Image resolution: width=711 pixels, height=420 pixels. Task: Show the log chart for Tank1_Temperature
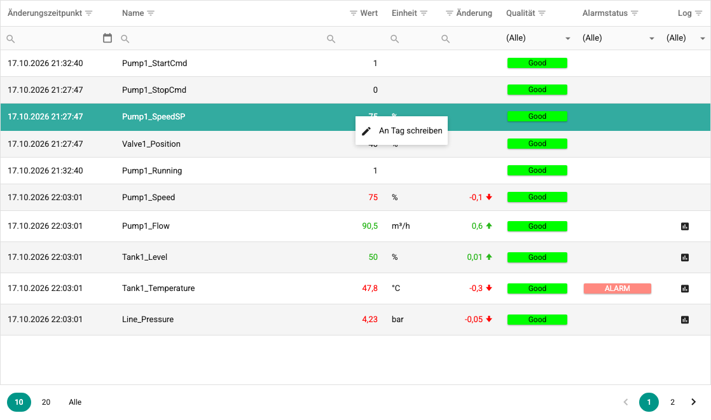pyautogui.click(x=685, y=288)
